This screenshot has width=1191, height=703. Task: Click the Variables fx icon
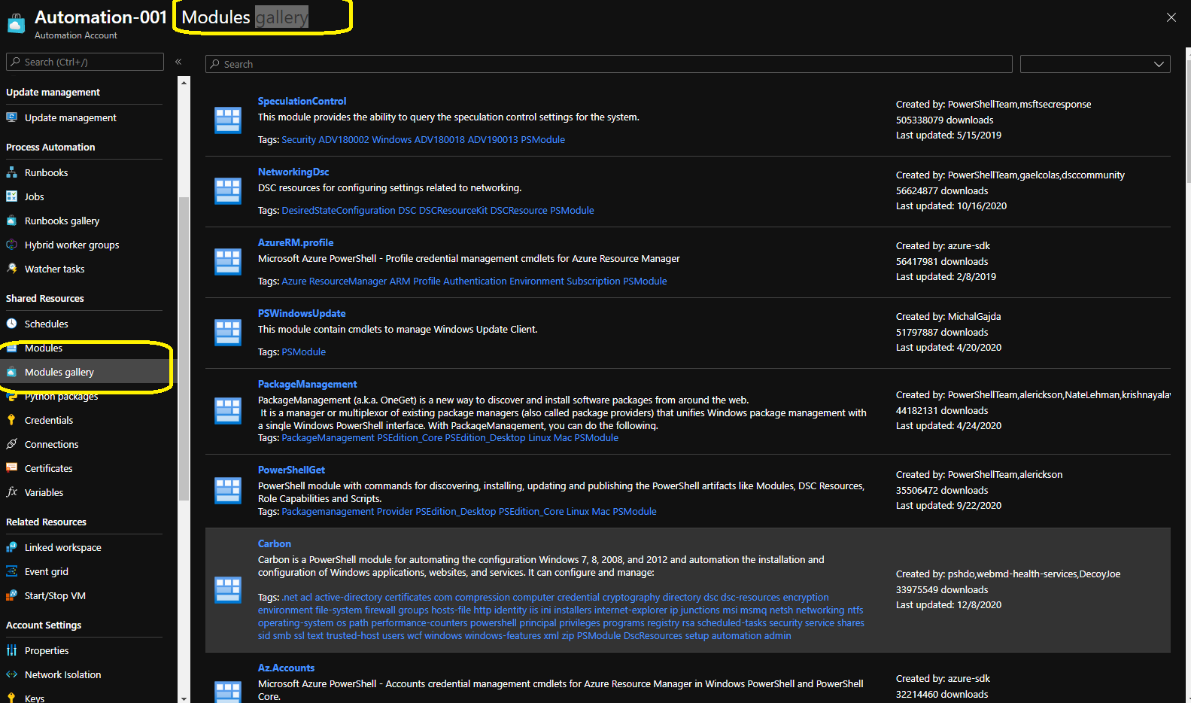pyautogui.click(x=11, y=492)
